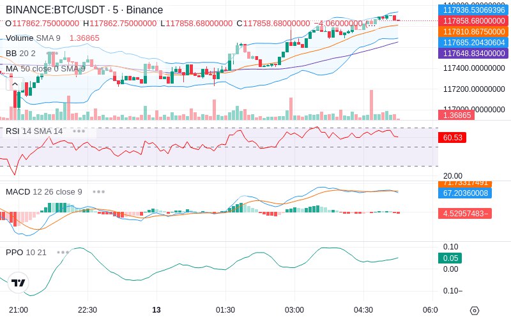Click the open price value O117862.75

click(x=42, y=24)
